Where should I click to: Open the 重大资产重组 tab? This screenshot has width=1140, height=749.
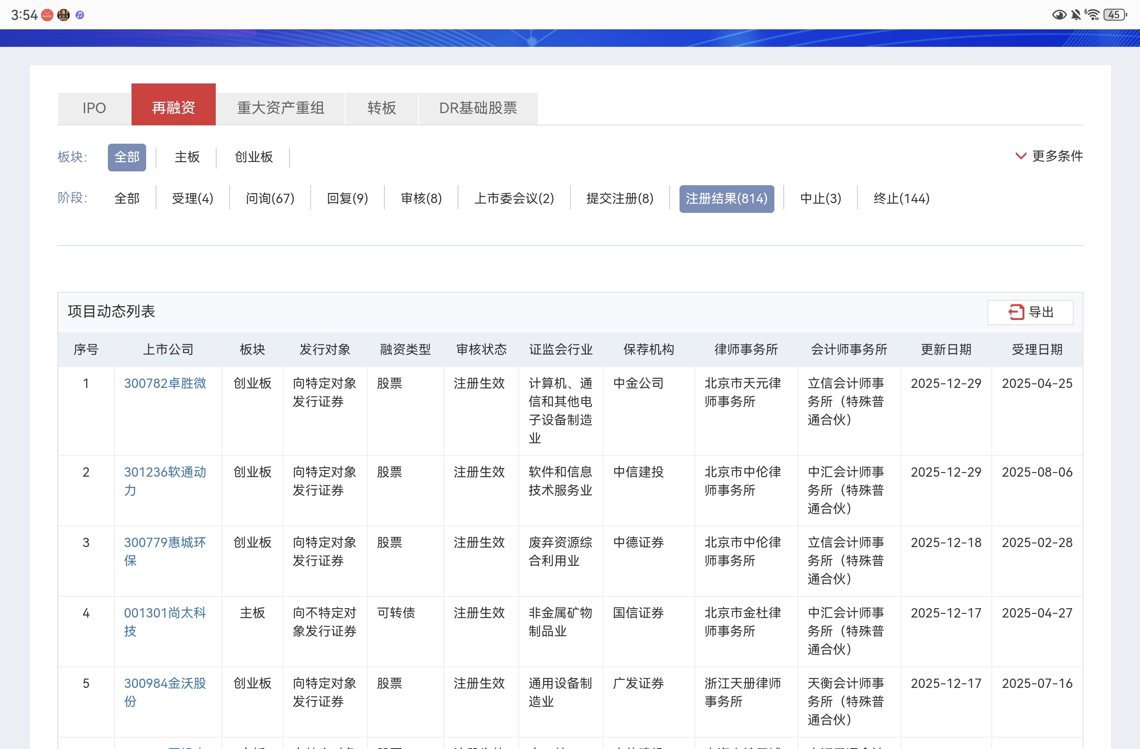pyautogui.click(x=280, y=108)
